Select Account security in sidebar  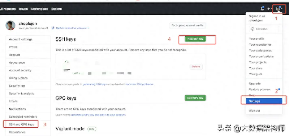tap(28, 70)
